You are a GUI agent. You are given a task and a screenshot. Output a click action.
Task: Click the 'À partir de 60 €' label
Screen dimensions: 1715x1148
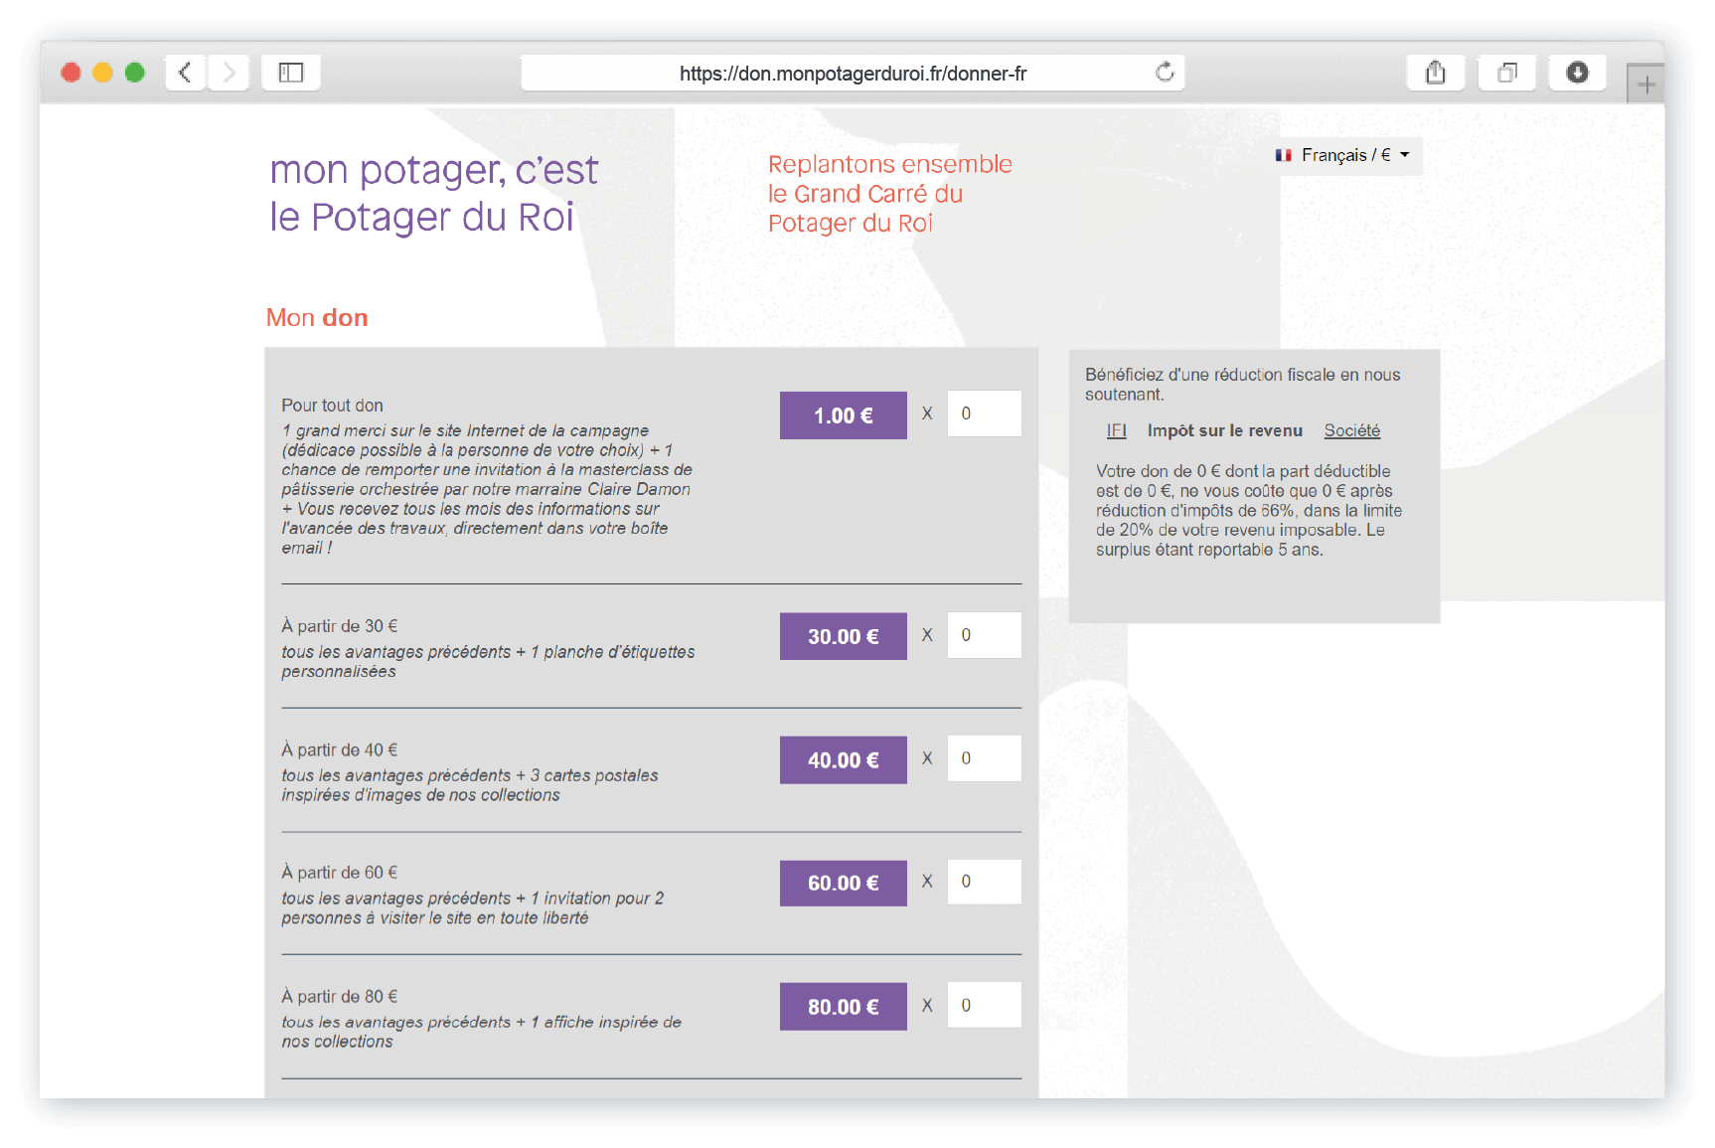click(339, 873)
